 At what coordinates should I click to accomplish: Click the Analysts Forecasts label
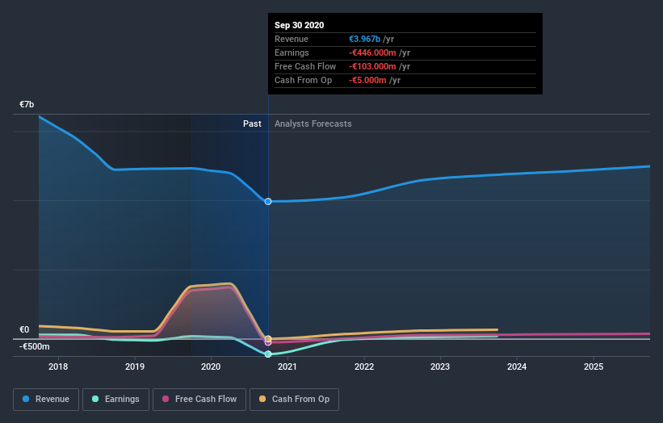point(313,124)
